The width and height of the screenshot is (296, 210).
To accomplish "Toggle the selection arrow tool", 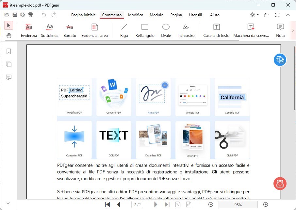I will 9,25.
